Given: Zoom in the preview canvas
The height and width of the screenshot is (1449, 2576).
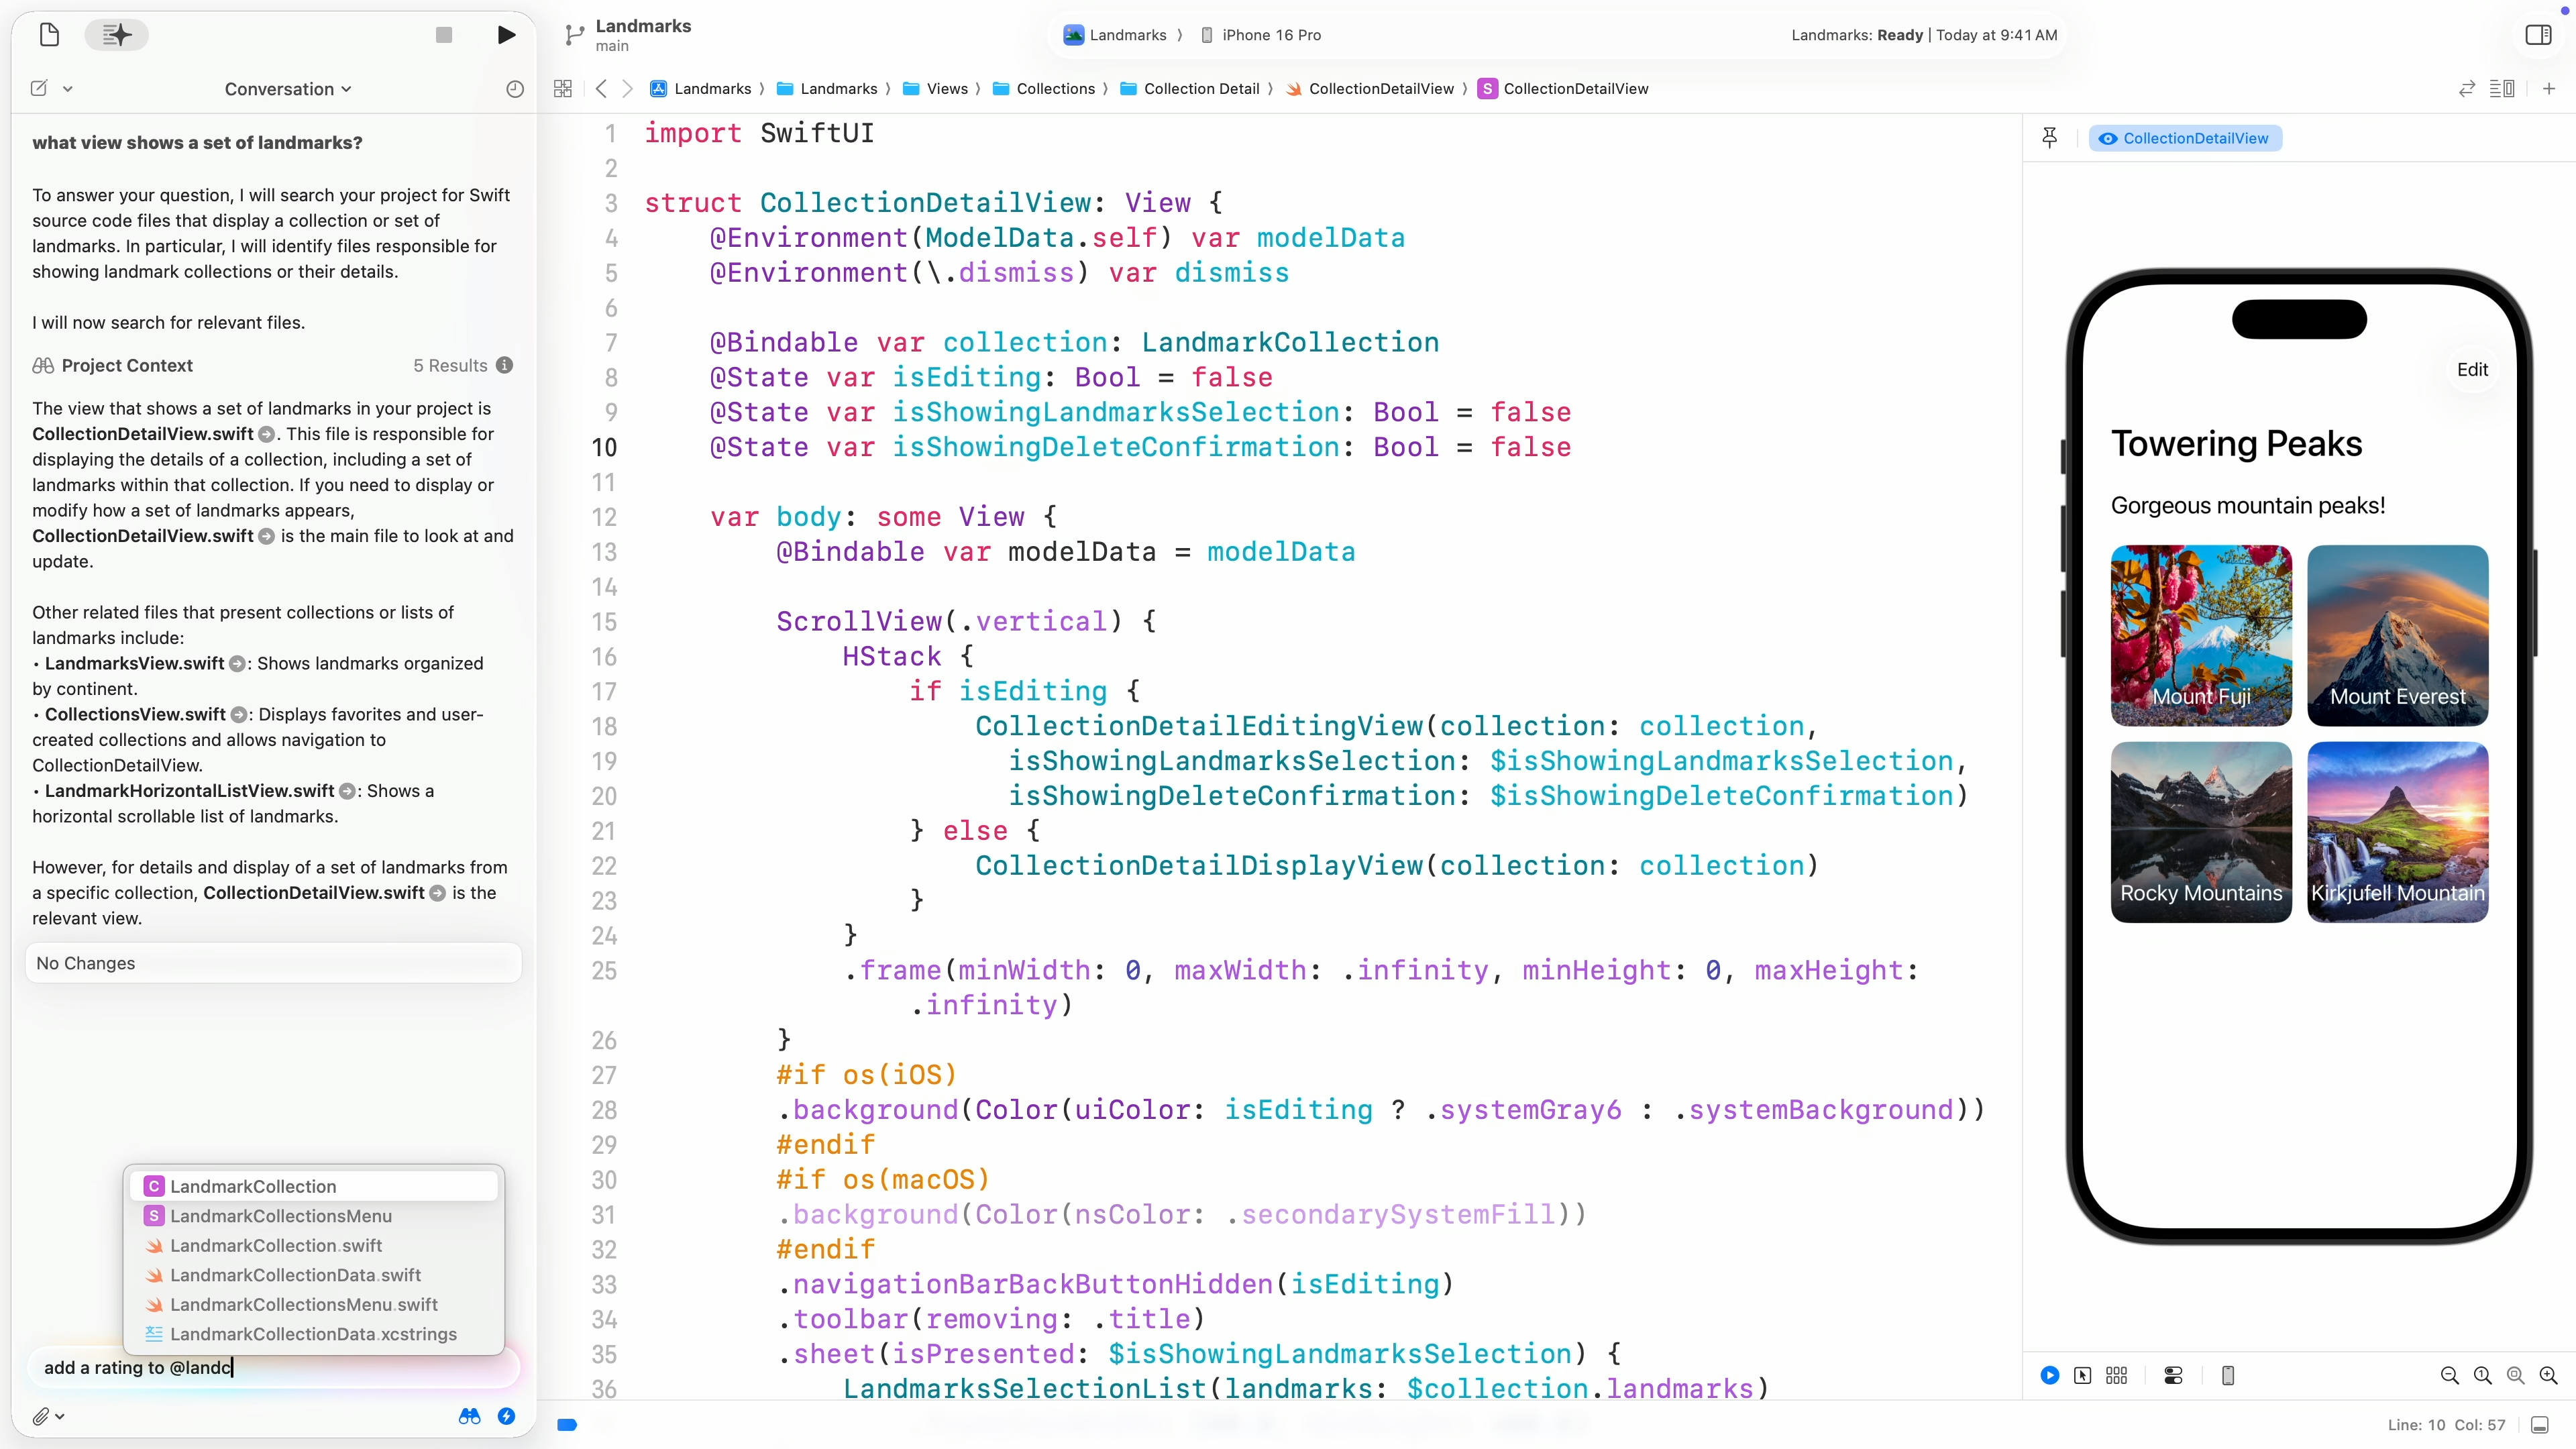Looking at the screenshot, I should (2548, 1375).
